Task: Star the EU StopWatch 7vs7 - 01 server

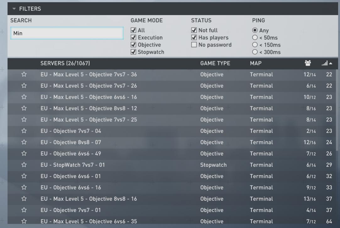Action: (x=23, y=165)
